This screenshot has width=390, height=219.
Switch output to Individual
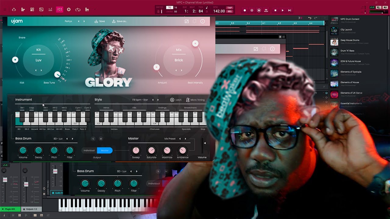coord(89,150)
